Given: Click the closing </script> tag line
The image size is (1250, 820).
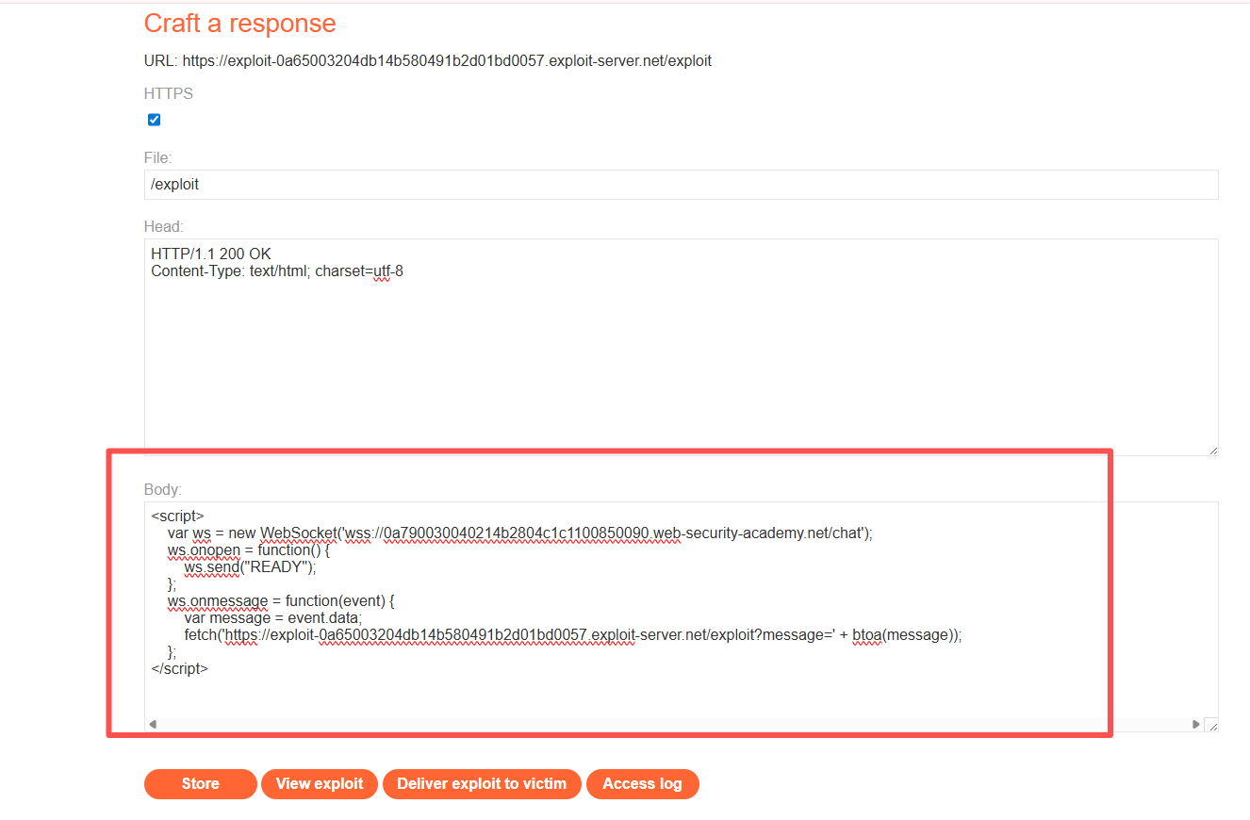Looking at the screenshot, I should point(179,668).
